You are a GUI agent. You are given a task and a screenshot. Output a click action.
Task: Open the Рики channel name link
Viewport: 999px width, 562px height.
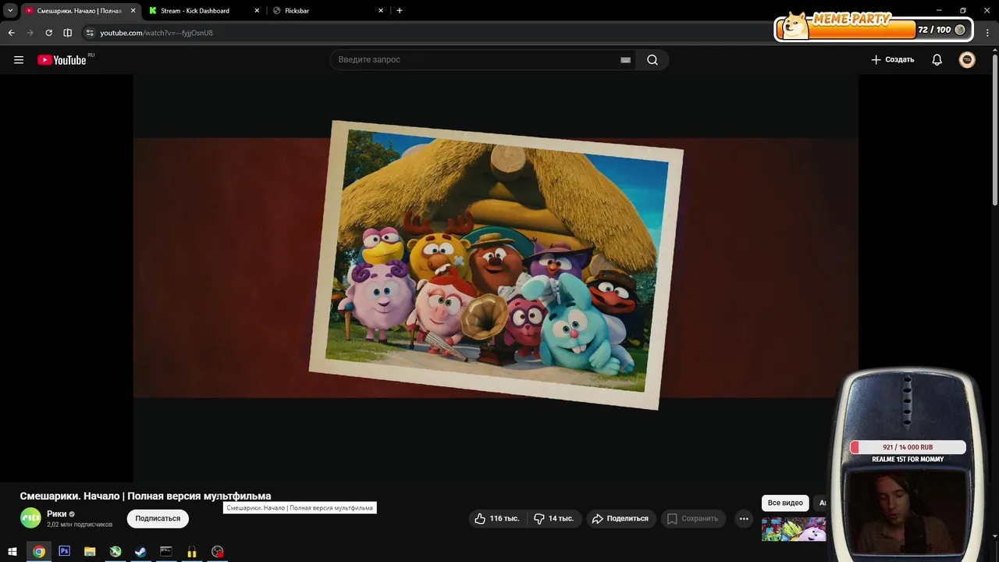click(x=56, y=514)
